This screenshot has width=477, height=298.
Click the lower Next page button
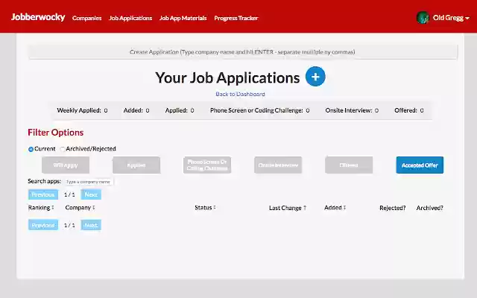pos(91,225)
